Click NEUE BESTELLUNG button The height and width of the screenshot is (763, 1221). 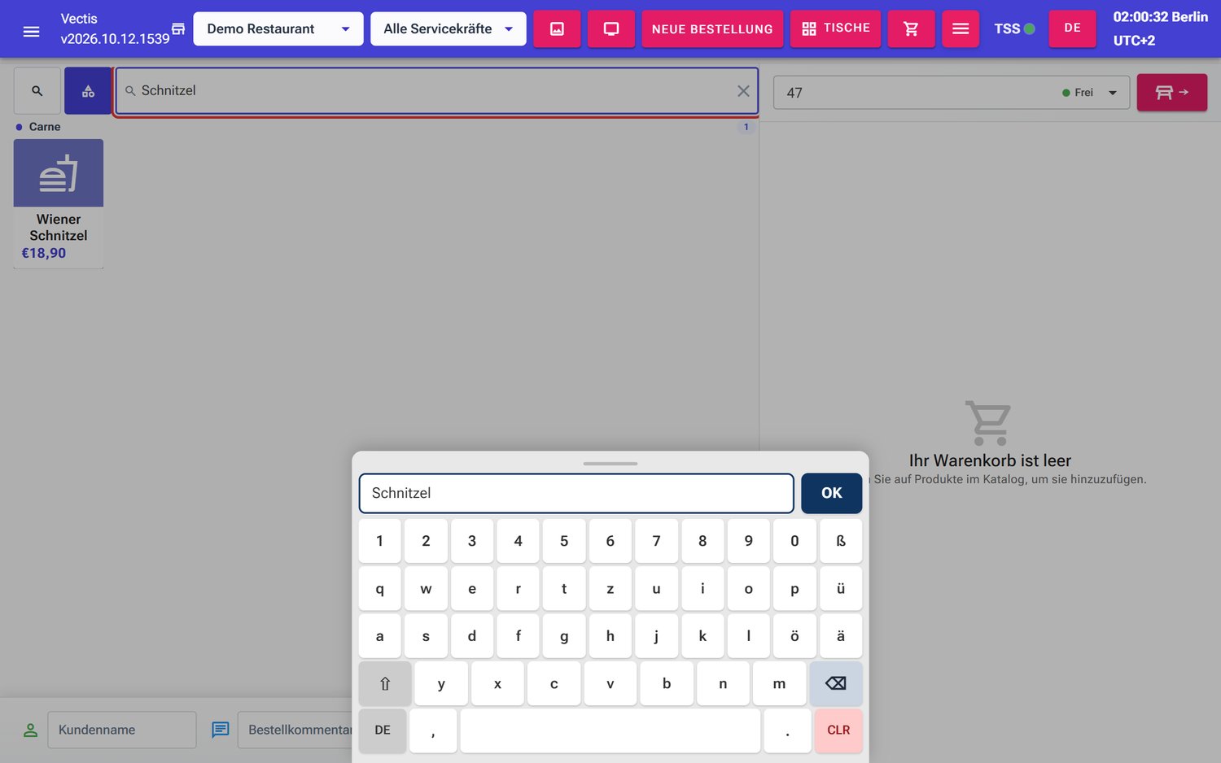pyautogui.click(x=712, y=28)
